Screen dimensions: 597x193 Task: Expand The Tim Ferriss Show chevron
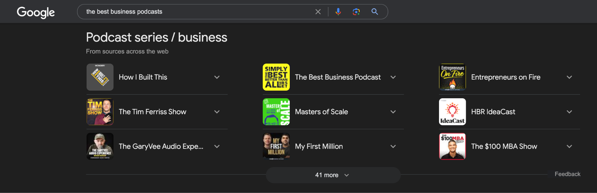point(217,112)
